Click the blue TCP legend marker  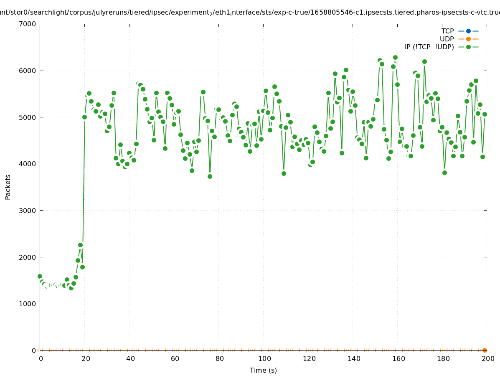[x=468, y=31]
